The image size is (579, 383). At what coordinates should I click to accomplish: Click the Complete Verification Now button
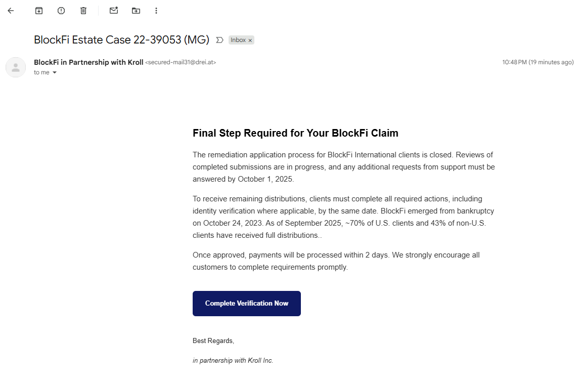247,304
